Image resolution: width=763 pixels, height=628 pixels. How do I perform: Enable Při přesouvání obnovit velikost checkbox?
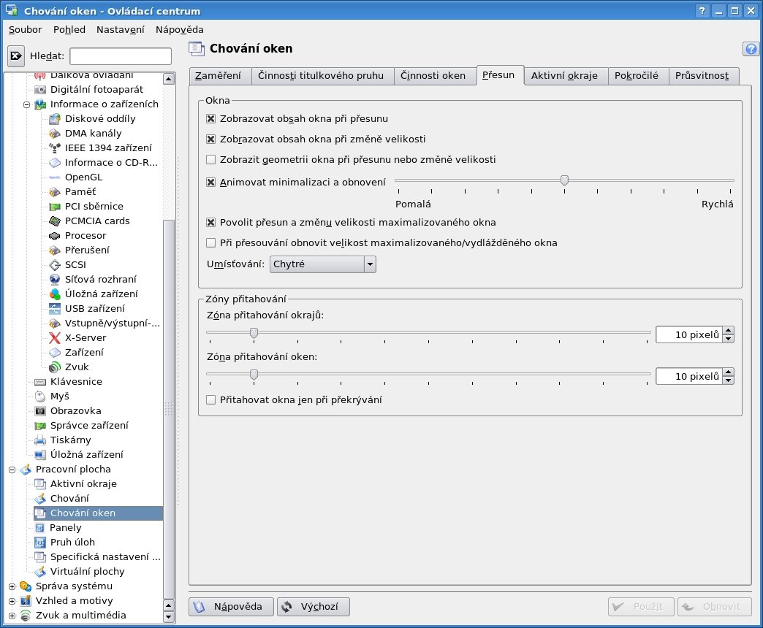click(x=210, y=242)
